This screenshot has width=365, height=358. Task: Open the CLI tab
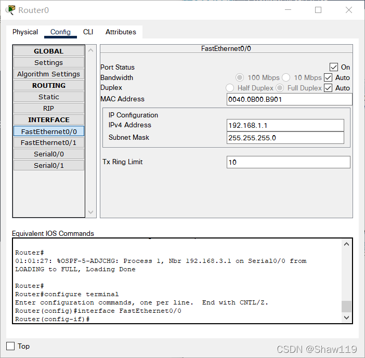88,32
